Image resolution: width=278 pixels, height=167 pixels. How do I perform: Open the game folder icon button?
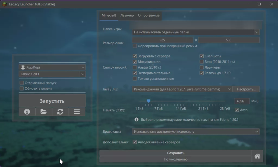coord(43,112)
